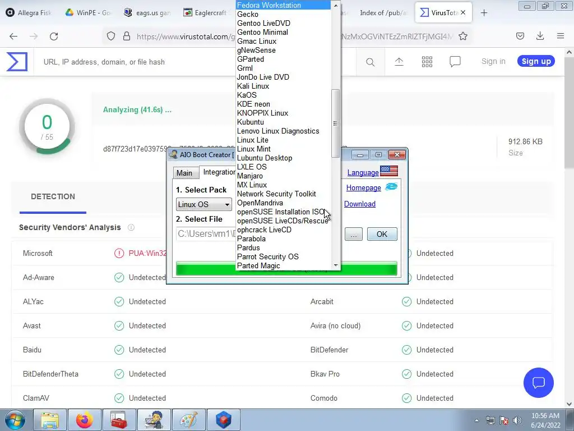This screenshot has height=431, width=574.
Task: Switch to the Index of /pub browser tab
Action: pyautogui.click(x=383, y=13)
